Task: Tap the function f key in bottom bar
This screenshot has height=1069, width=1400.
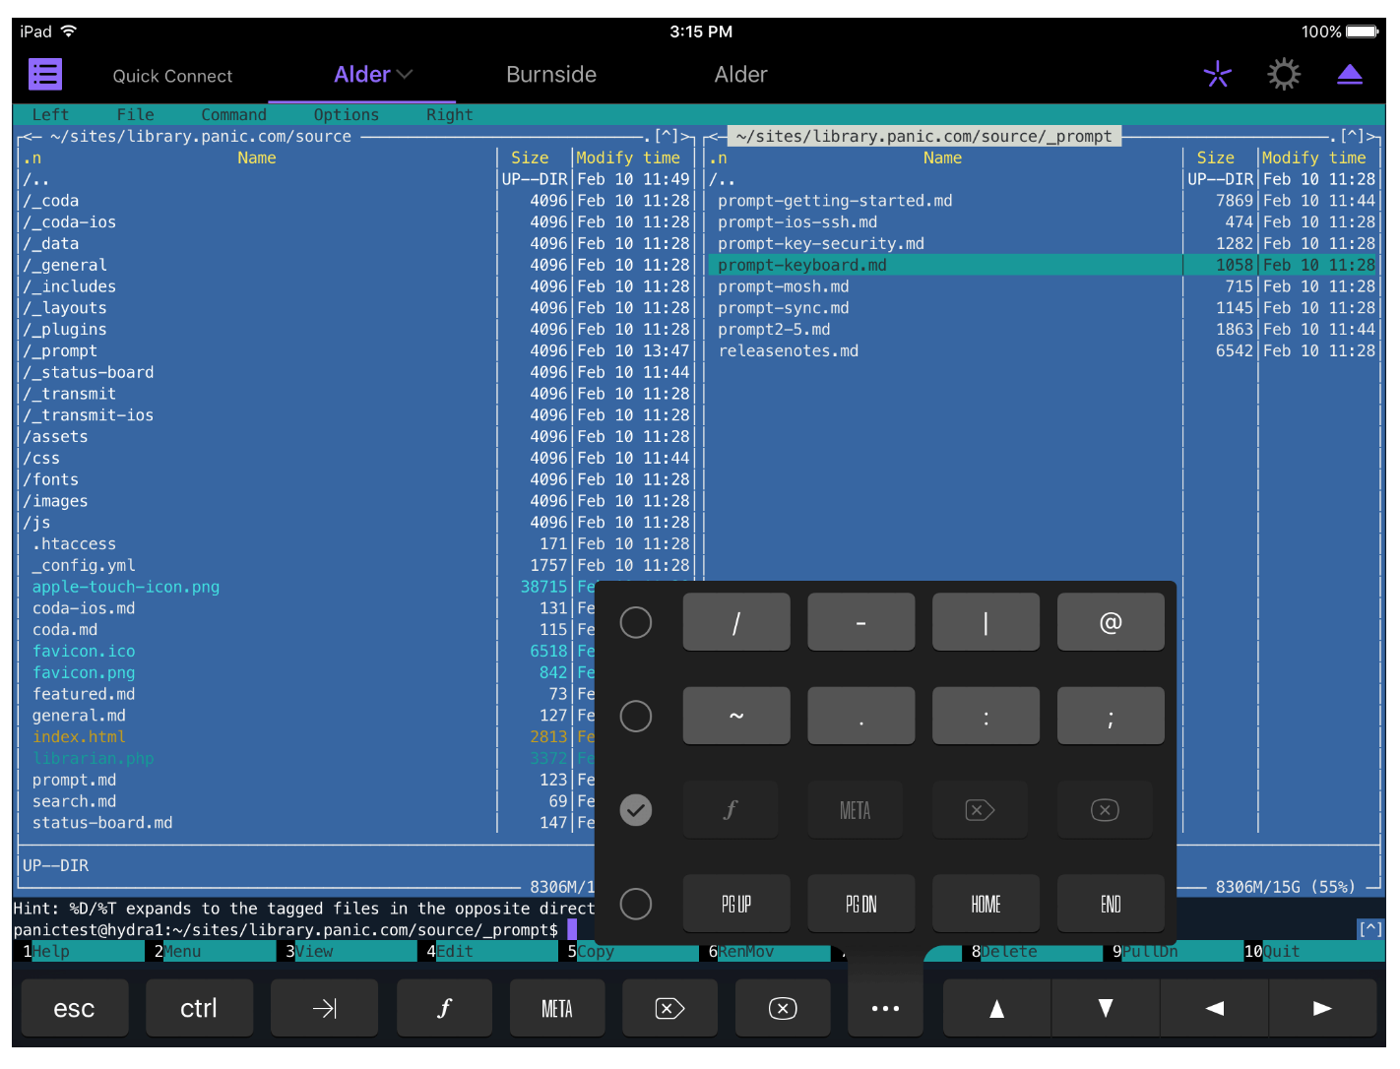Action: [445, 1008]
